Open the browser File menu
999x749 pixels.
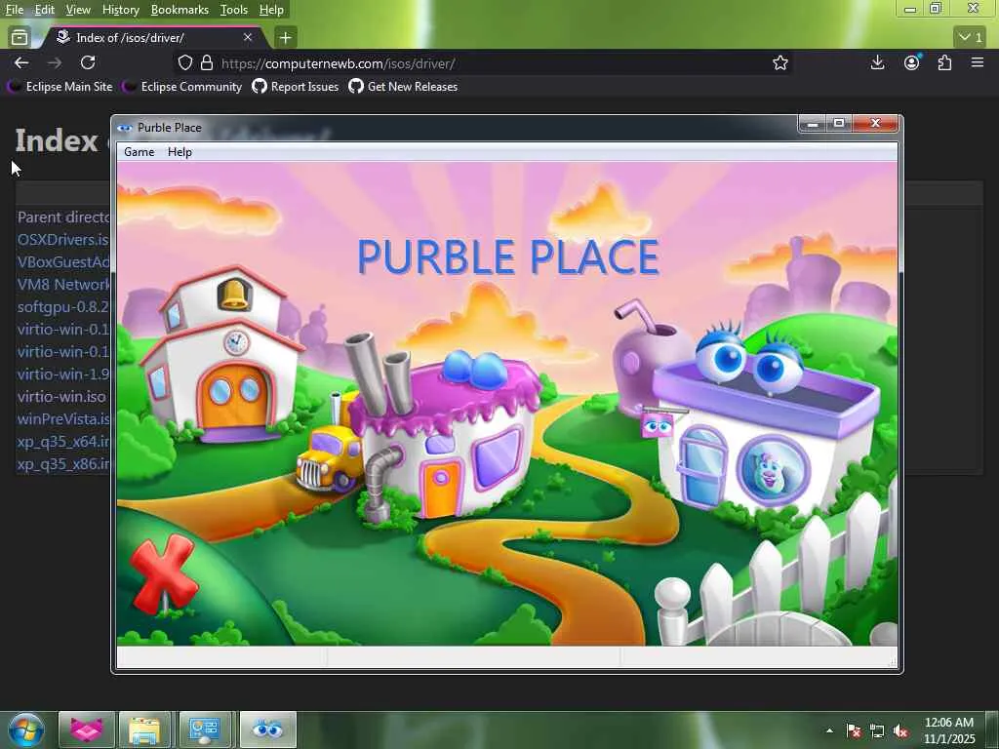pyautogui.click(x=14, y=10)
